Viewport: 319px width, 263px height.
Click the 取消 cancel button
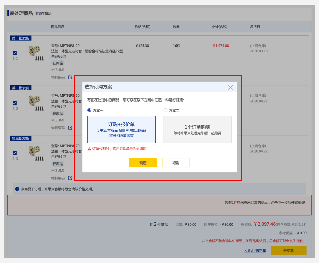(x=176, y=163)
